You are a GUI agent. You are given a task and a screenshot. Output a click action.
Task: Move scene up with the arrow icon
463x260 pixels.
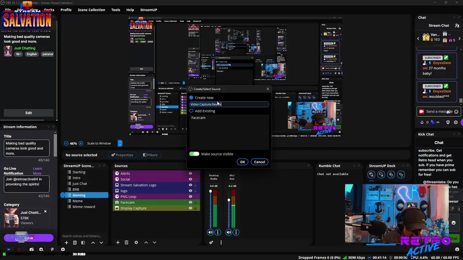pos(93,243)
